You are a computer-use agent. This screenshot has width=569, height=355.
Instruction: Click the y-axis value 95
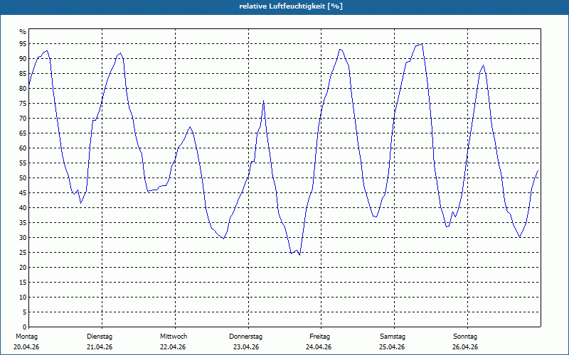point(23,44)
